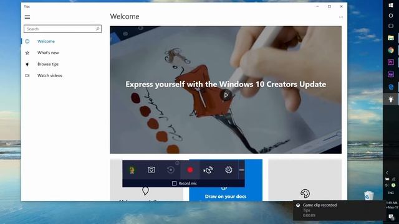Maximize the Tips window
Image resolution: width=399 pixels, height=224 pixels.
tap(329, 7)
